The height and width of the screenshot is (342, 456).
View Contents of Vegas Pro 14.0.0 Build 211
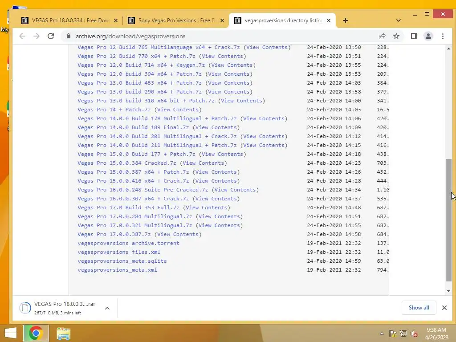pyautogui.click(x=264, y=145)
